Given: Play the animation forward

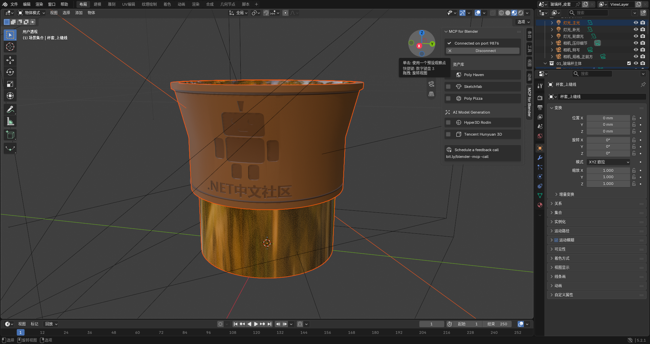Looking at the screenshot, I should 256,324.
